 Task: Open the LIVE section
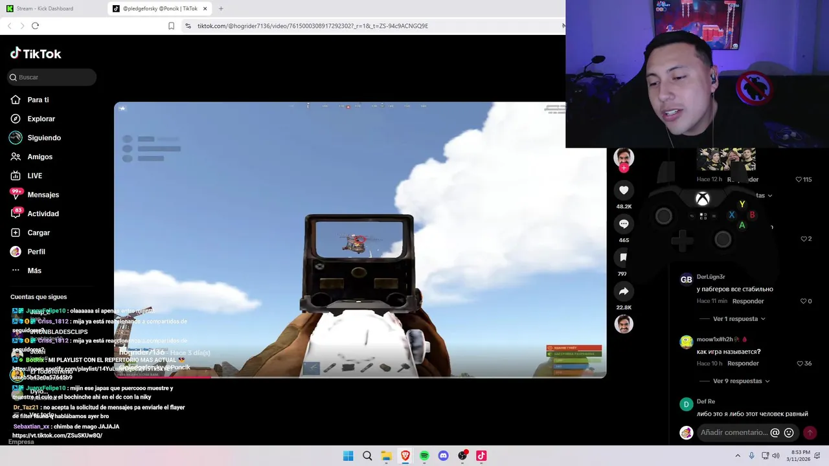(x=26, y=175)
